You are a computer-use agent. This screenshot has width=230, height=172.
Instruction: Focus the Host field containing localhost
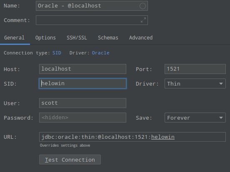(x=82, y=69)
